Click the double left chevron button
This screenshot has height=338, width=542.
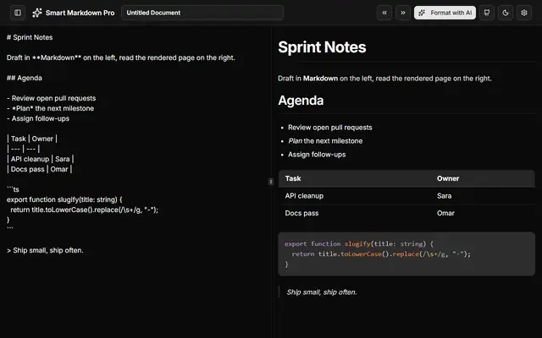(x=384, y=13)
